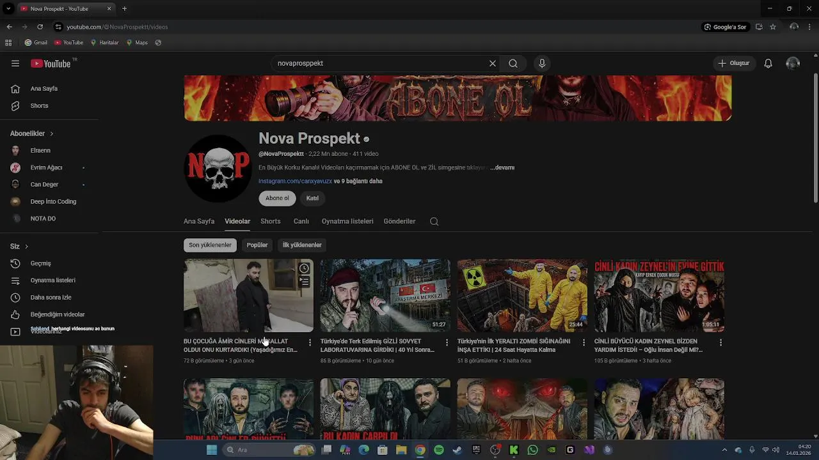Go back in browser history
This screenshot has width=819, height=460.
9,27
